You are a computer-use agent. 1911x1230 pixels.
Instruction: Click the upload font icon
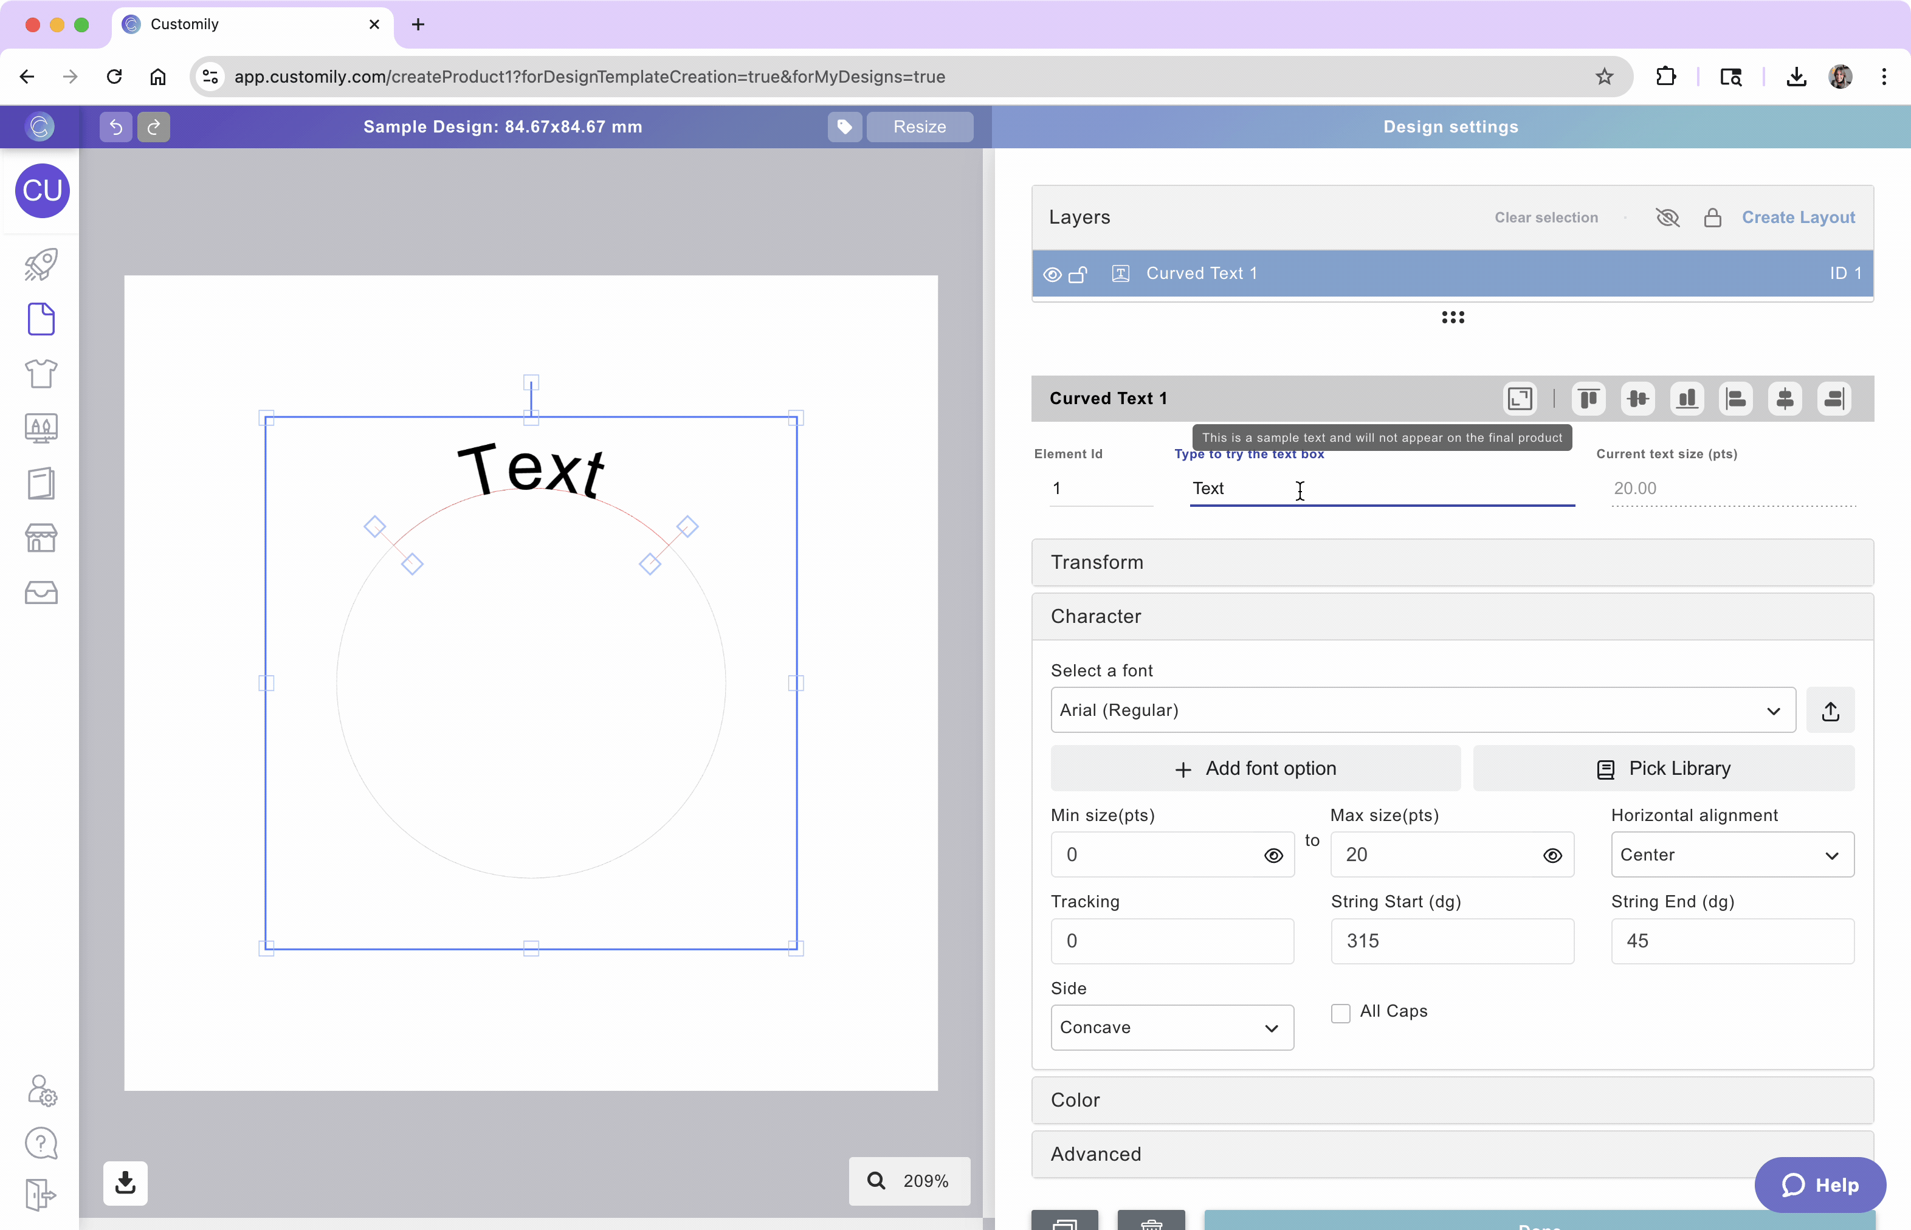point(1830,710)
